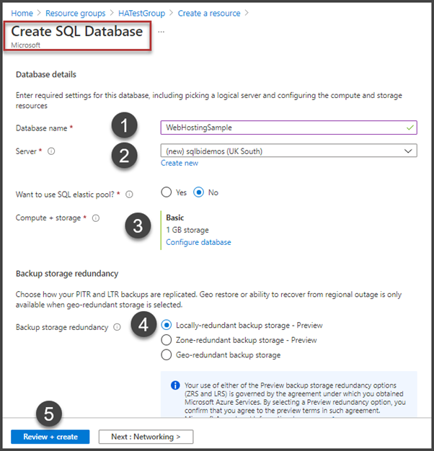Choose Locally-redundant backup storage option

pyautogui.click(x=167, y=325)
